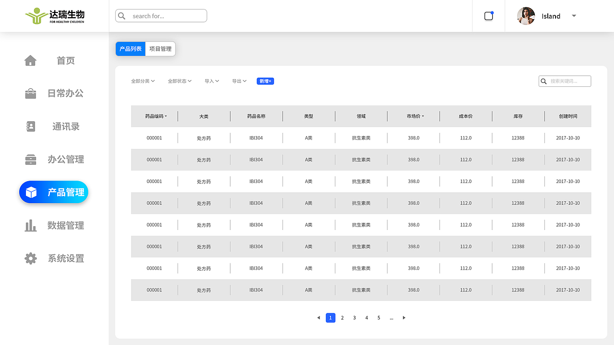
Task: Jump to page 2 in the pagination
Action: coord(342,318)
